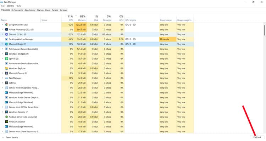
Task: Sort by the GPU engine column header
Action: [142, 18]
